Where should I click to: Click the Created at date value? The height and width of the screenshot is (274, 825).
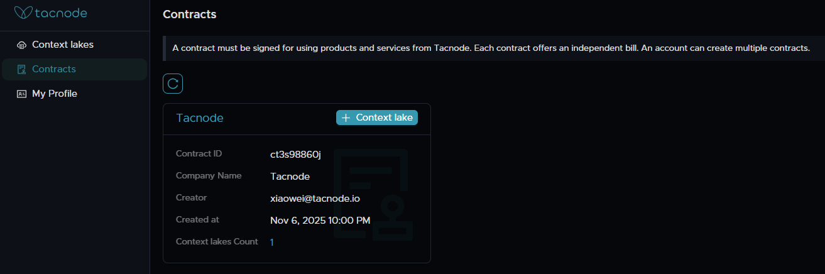[320, 220]
